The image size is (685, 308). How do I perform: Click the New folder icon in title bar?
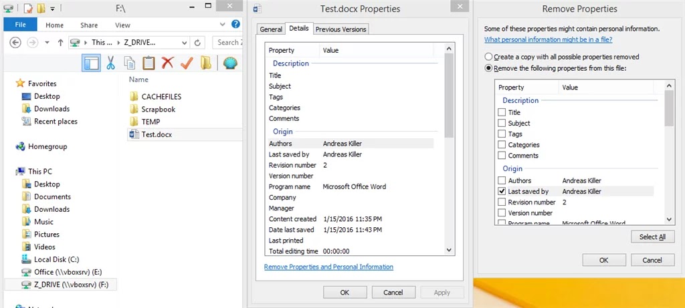click(x=41, y=8)
